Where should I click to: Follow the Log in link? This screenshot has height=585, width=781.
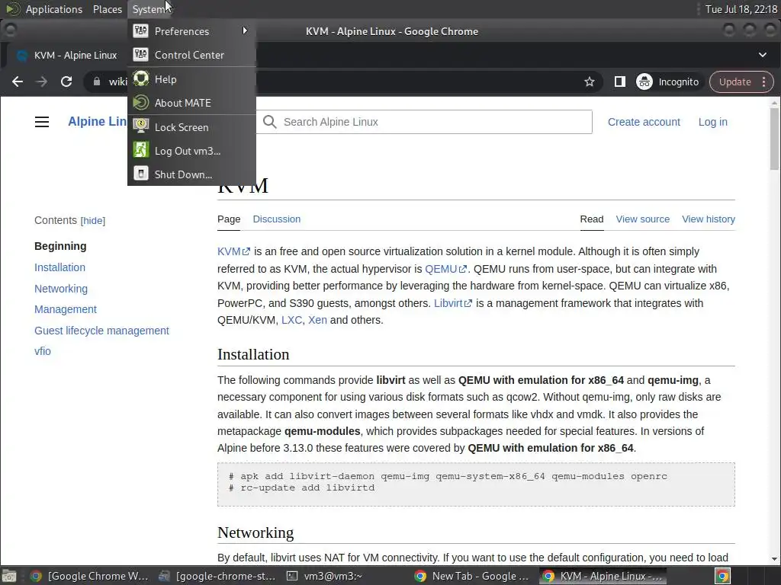pyautogui.click(x=713, y=122)
